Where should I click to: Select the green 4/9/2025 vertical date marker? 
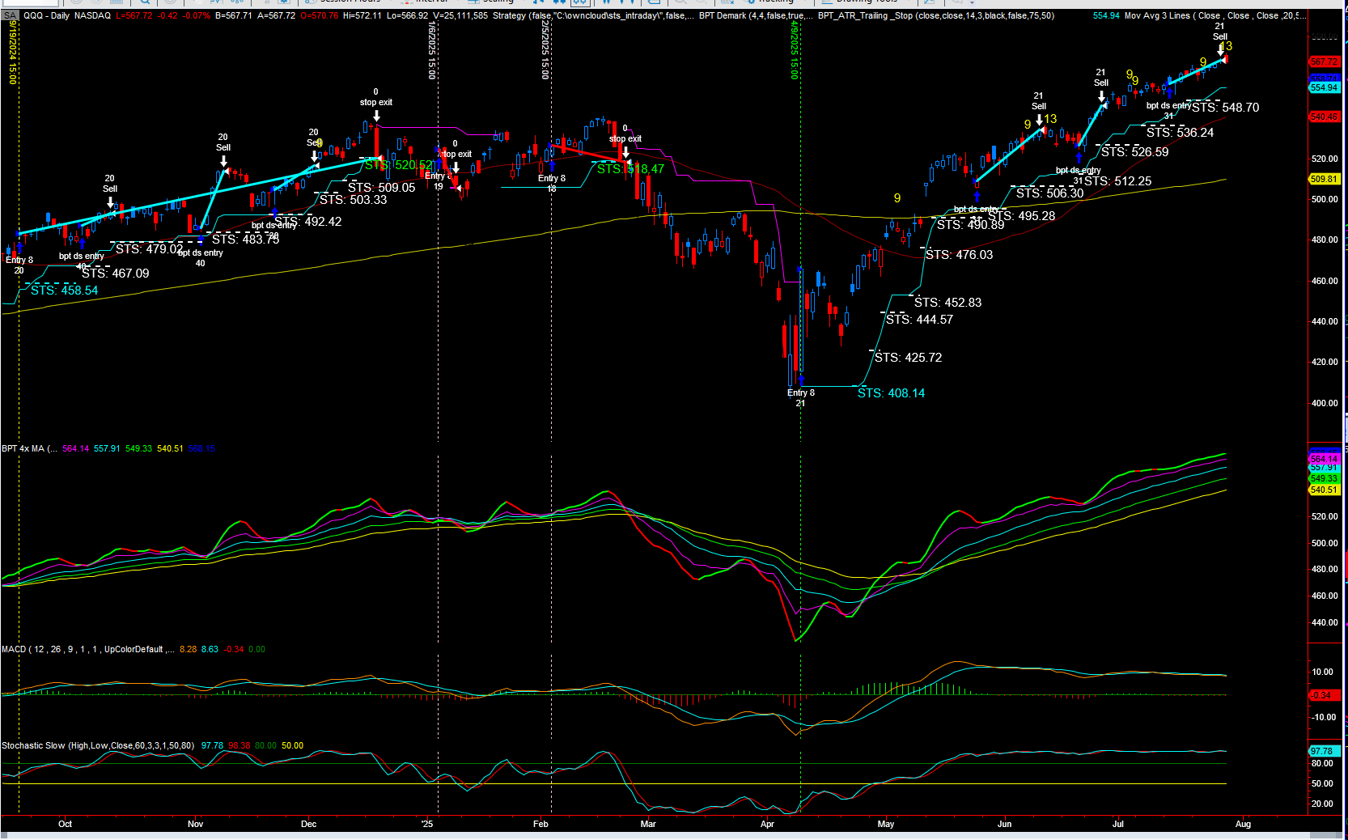coord(795,49)
